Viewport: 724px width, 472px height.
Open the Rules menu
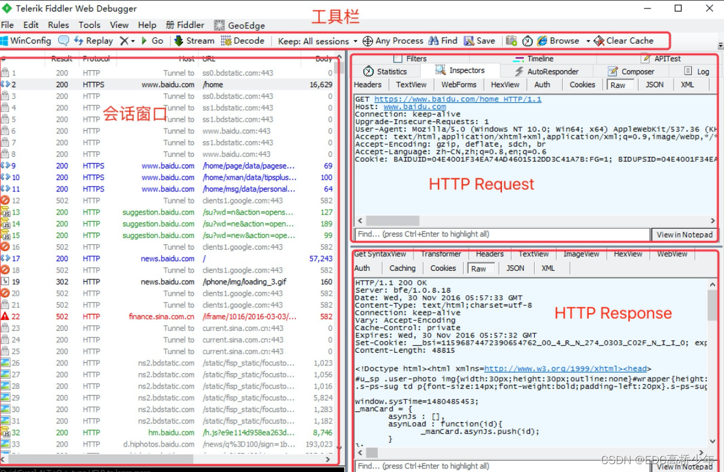point(58,25)
